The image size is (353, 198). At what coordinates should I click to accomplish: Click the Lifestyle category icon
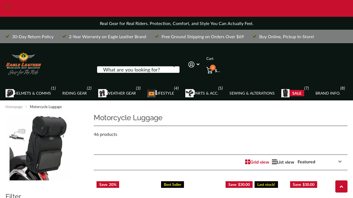[151, 93]
